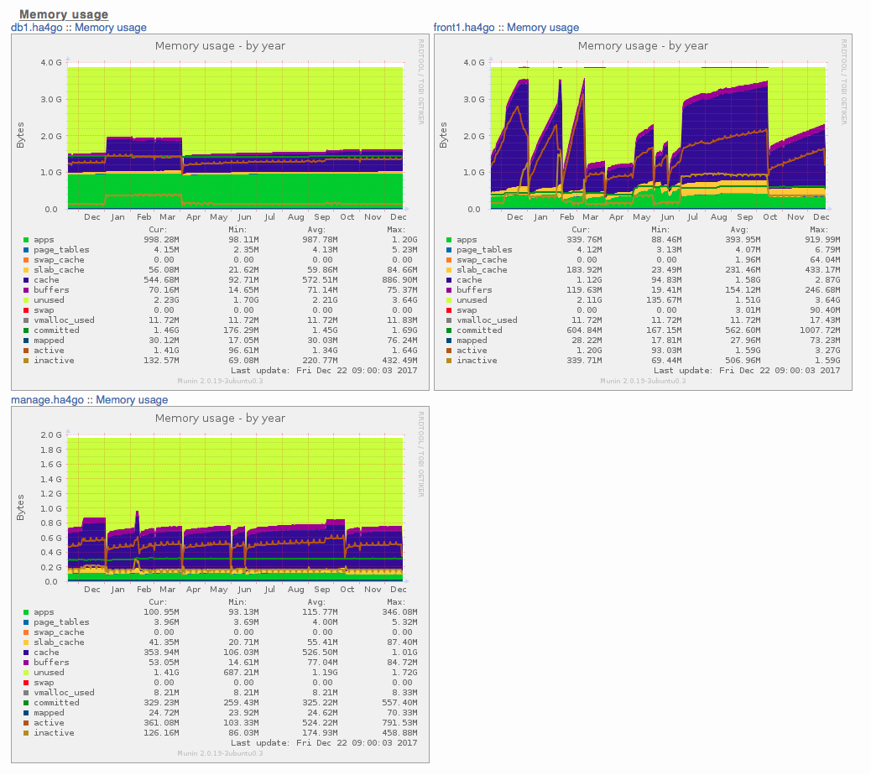The width and height of the screenshot is (871, 775).
Task: Click red swap swatch in manage legend
Action: point(26,683)
